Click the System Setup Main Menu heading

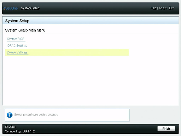tap(25, 30)
